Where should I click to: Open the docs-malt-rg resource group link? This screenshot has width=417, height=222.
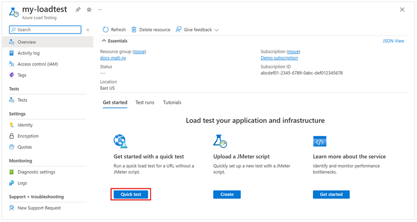point(113,58)
